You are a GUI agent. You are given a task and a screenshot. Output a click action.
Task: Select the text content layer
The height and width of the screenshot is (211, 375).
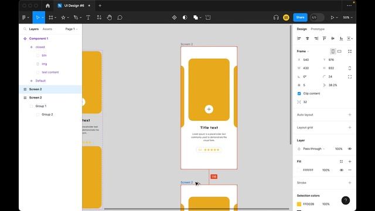[50, 72]
